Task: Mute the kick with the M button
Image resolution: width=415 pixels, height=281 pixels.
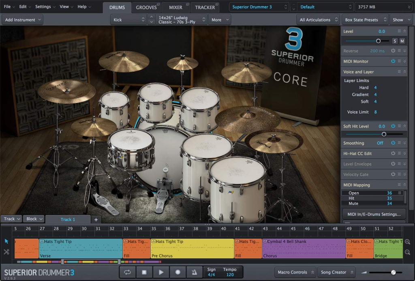Action: 402,41
